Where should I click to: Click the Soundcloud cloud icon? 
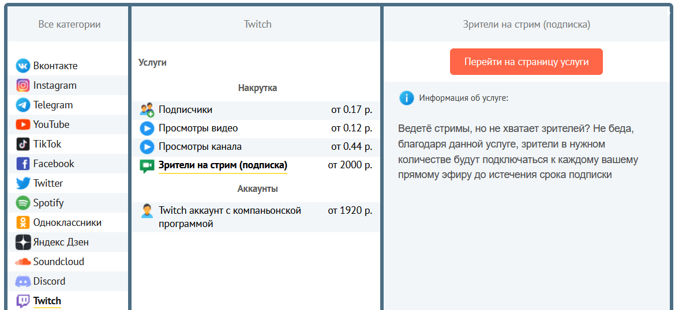[23, 262]
